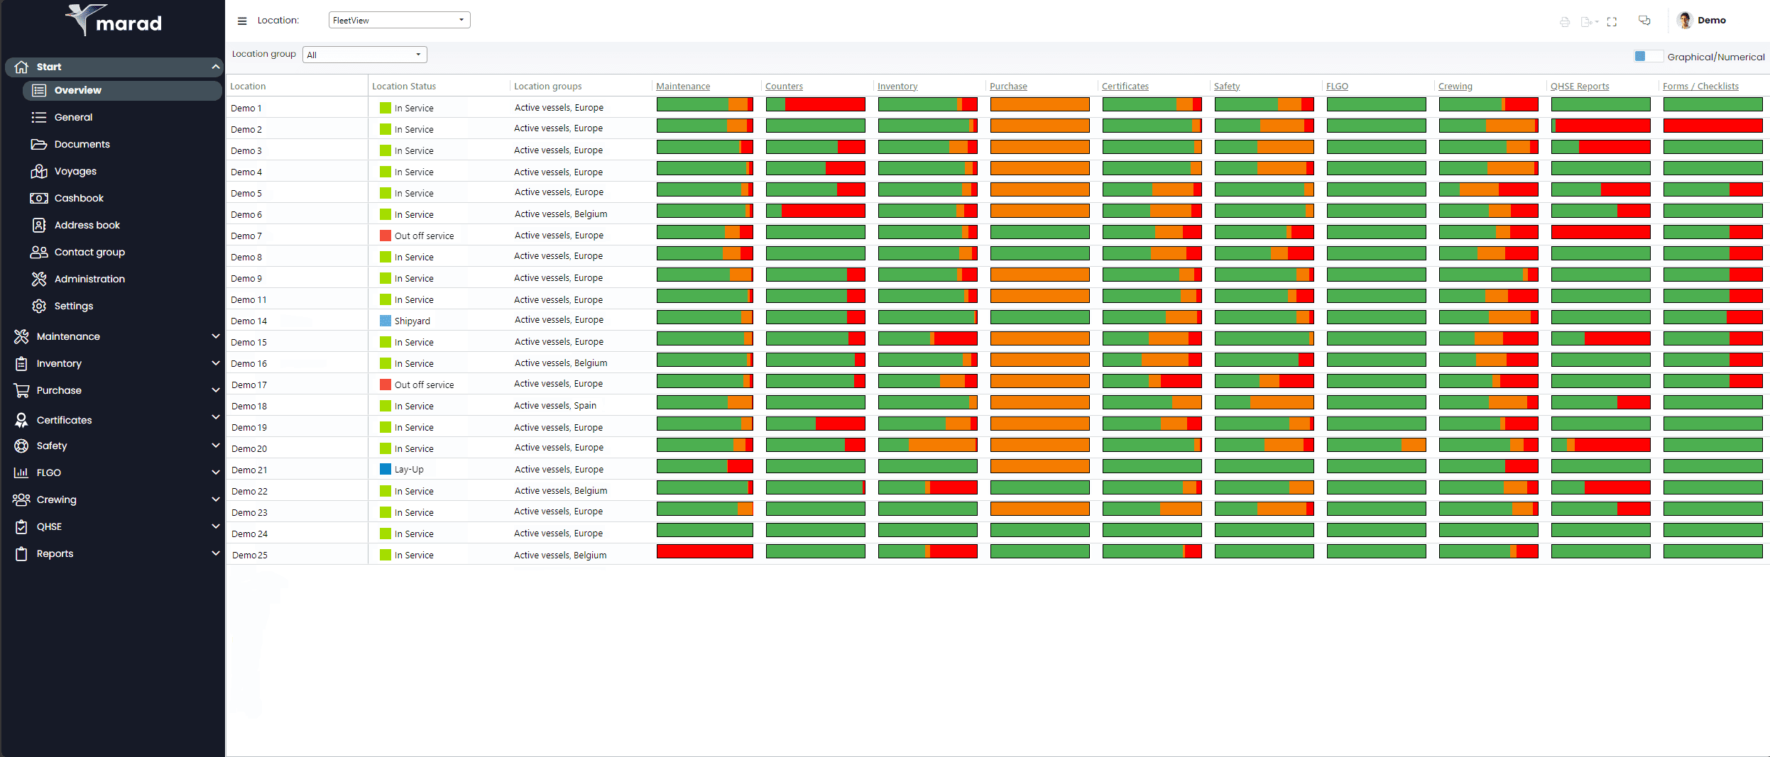
Task: Expand the Maintenance section chevron
Action: 215,336
